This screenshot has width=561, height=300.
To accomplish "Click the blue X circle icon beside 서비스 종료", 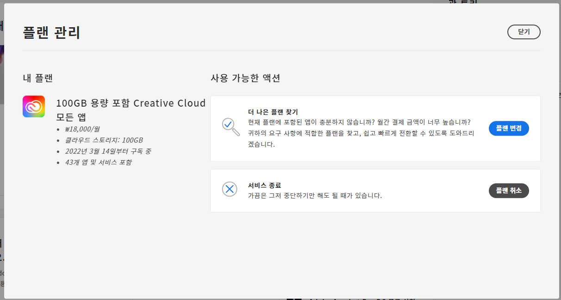I will tap(230, 189).
